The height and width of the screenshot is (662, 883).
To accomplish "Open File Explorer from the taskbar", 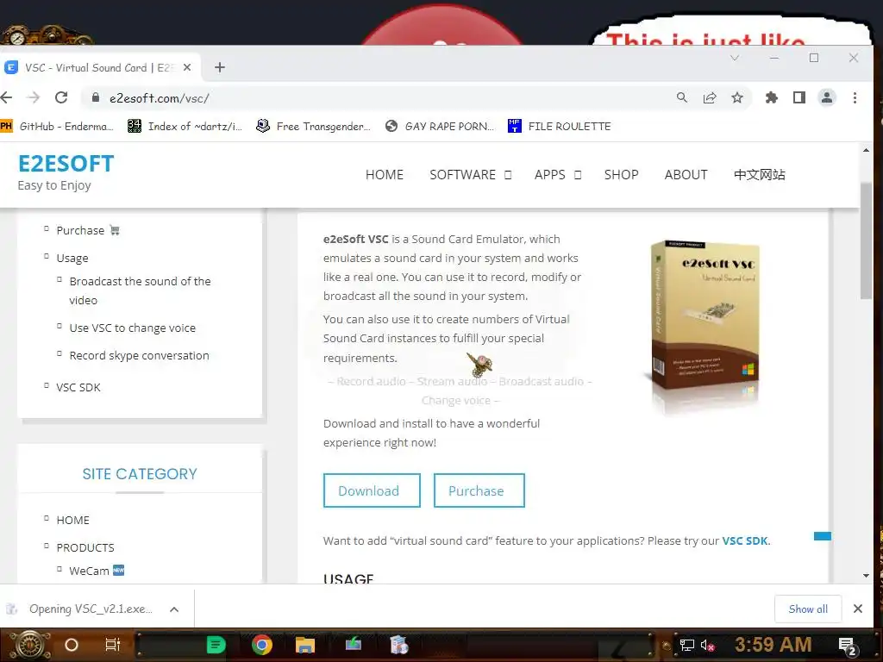I will (305, 645).
